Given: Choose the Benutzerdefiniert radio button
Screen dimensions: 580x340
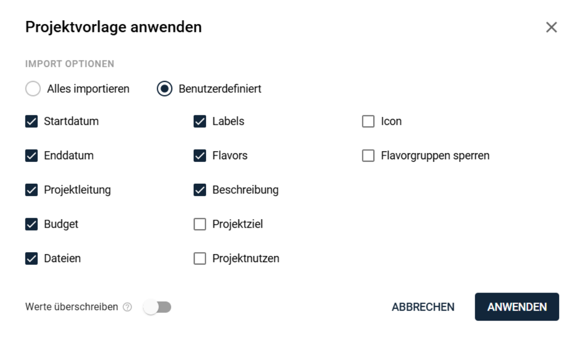Looking at the screenshot, I should click(x=164, y=89).
